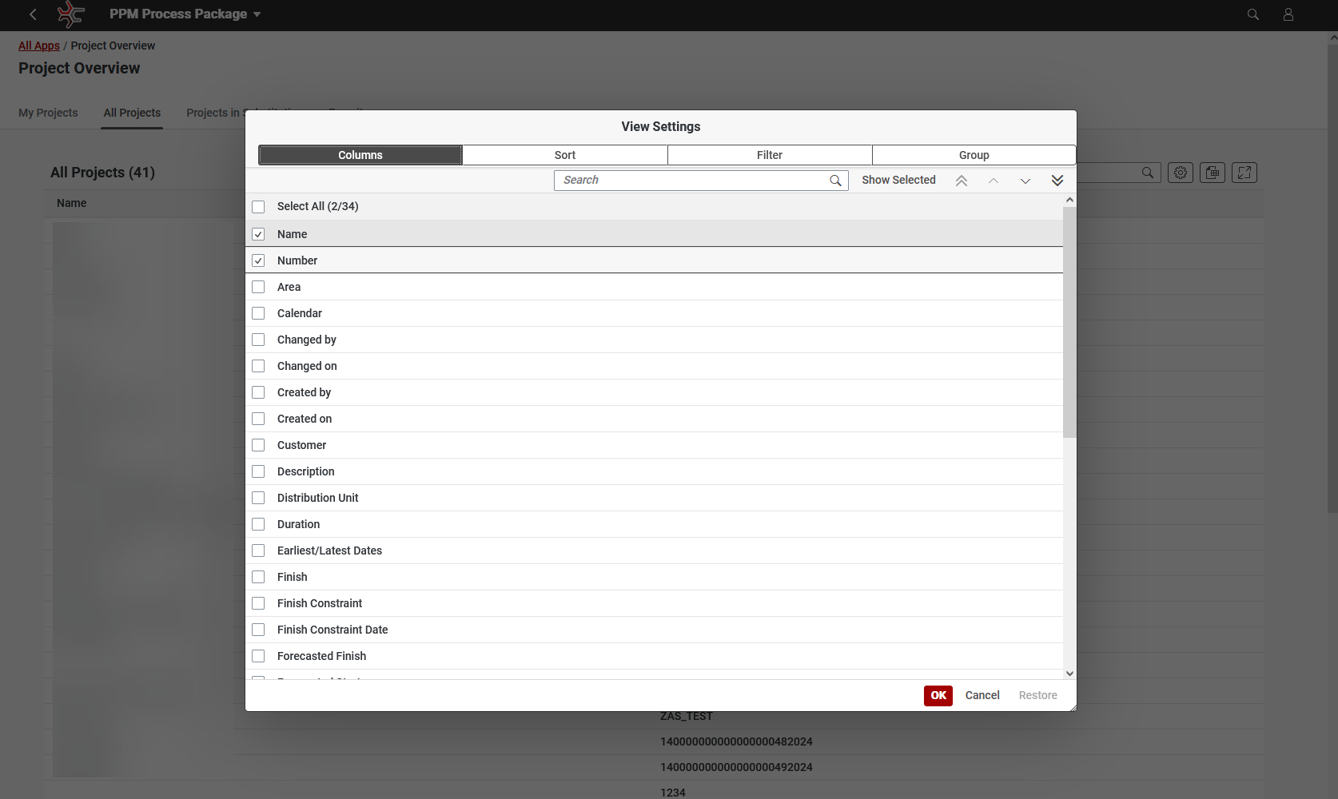Viewport: 1338px width, 799px height.
Task: Click the magnifier icon in column search
Action: [835, 181]
